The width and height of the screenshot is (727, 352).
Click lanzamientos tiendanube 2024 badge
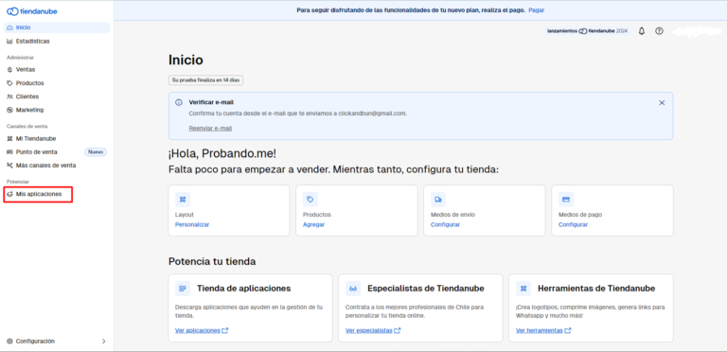[x=587, y=31]
